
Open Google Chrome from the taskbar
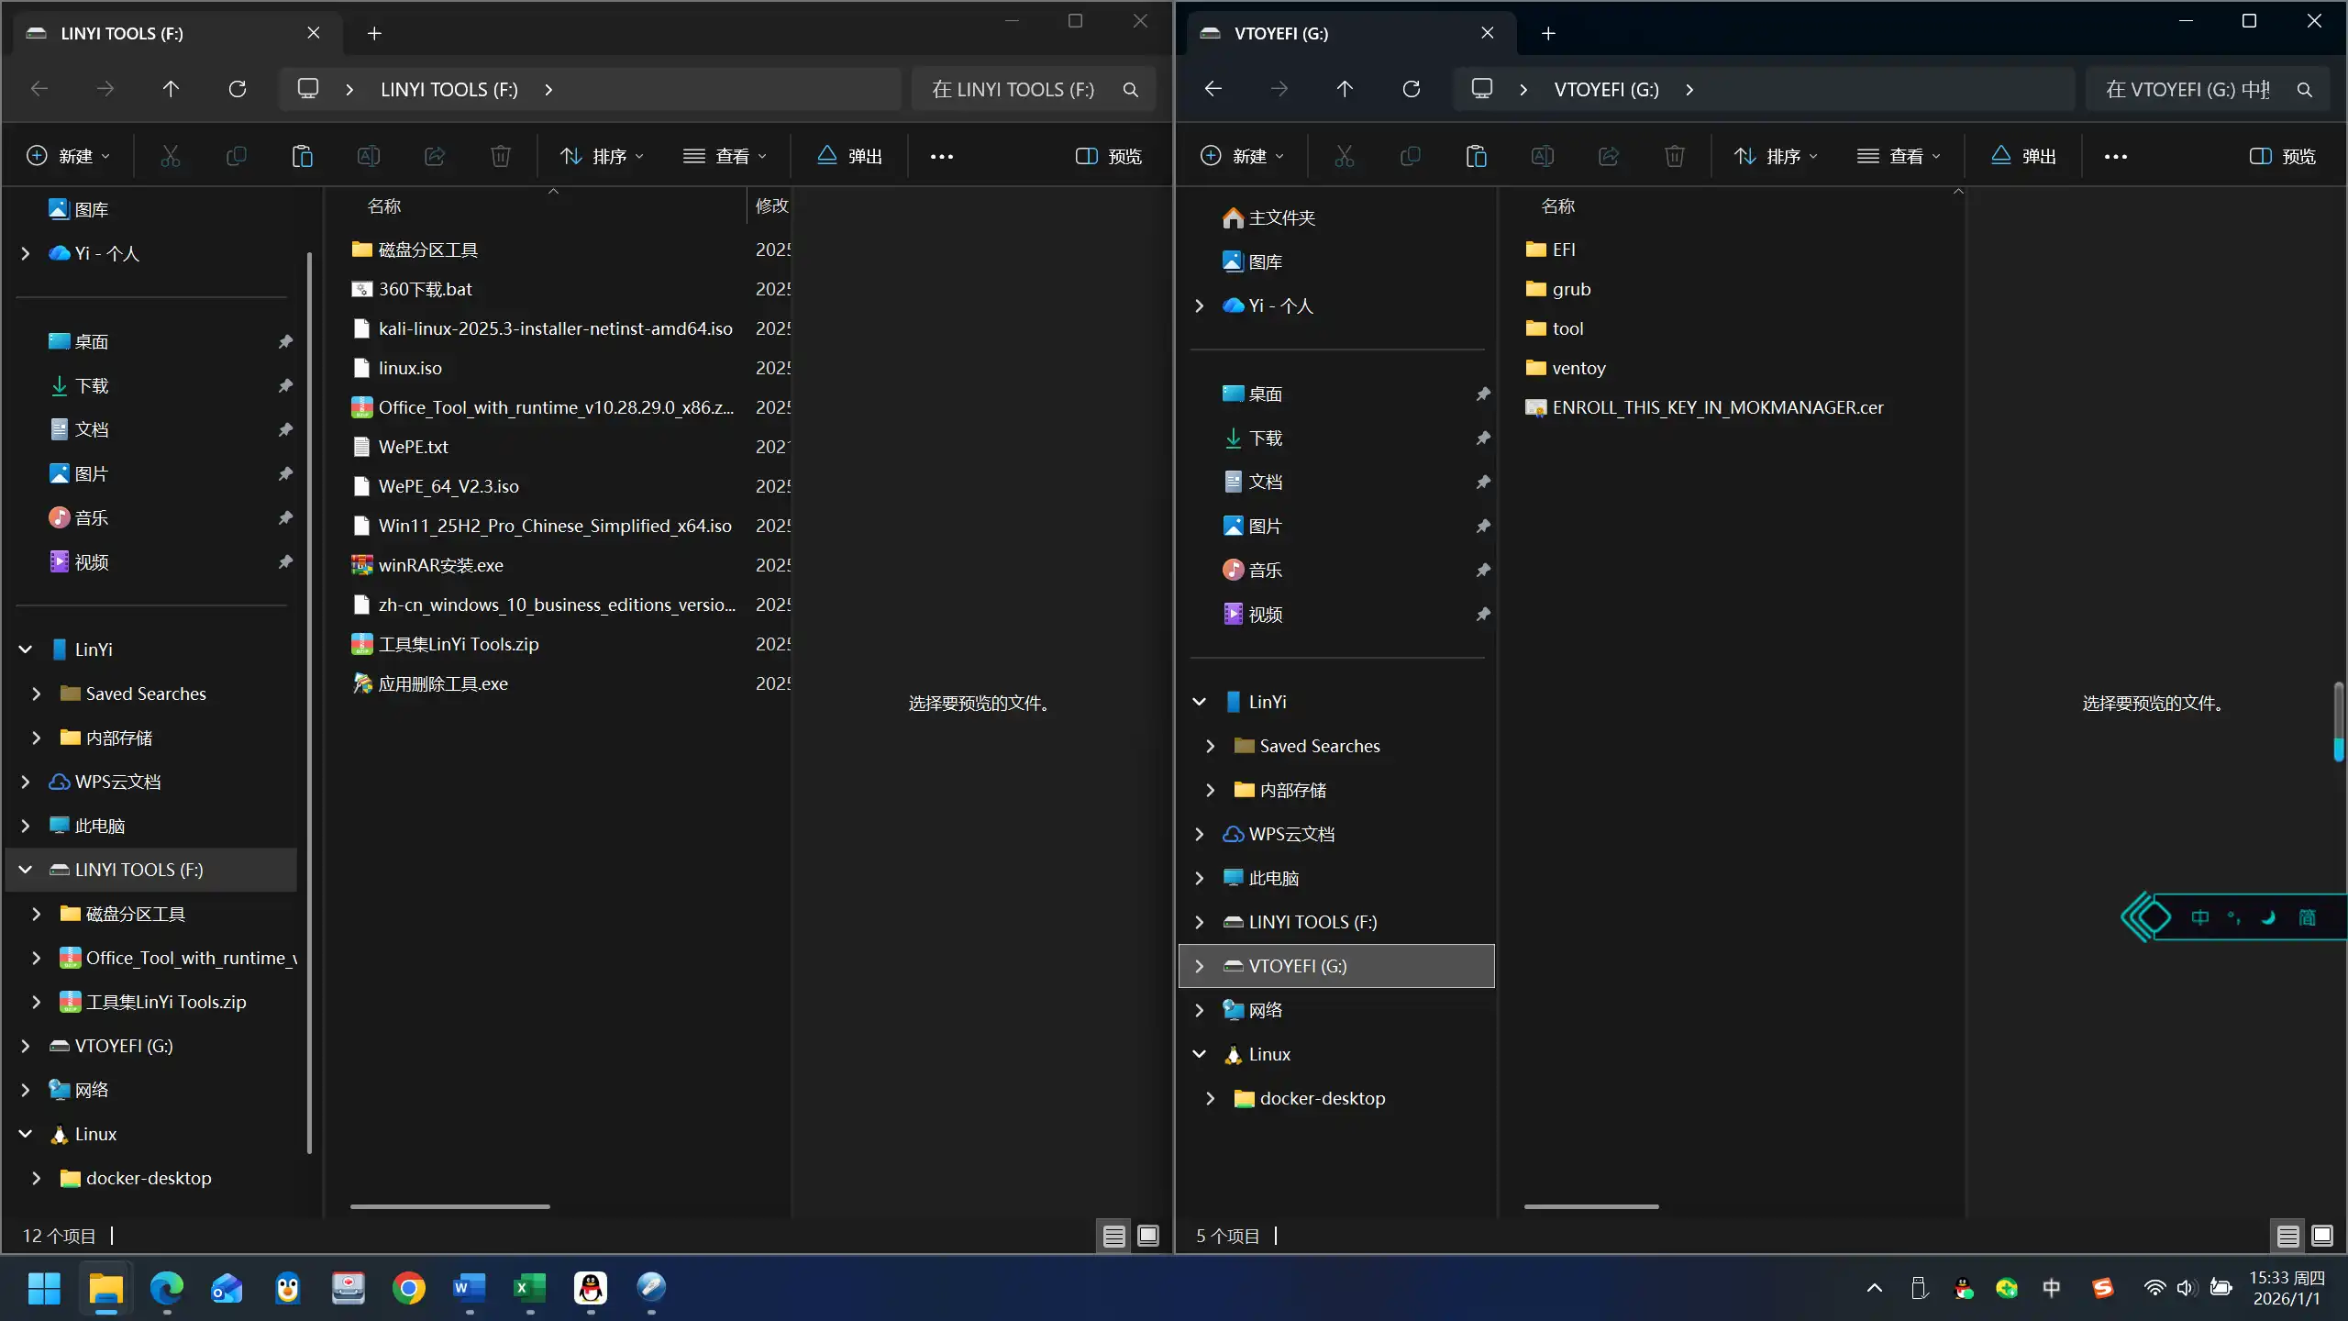409,1288
